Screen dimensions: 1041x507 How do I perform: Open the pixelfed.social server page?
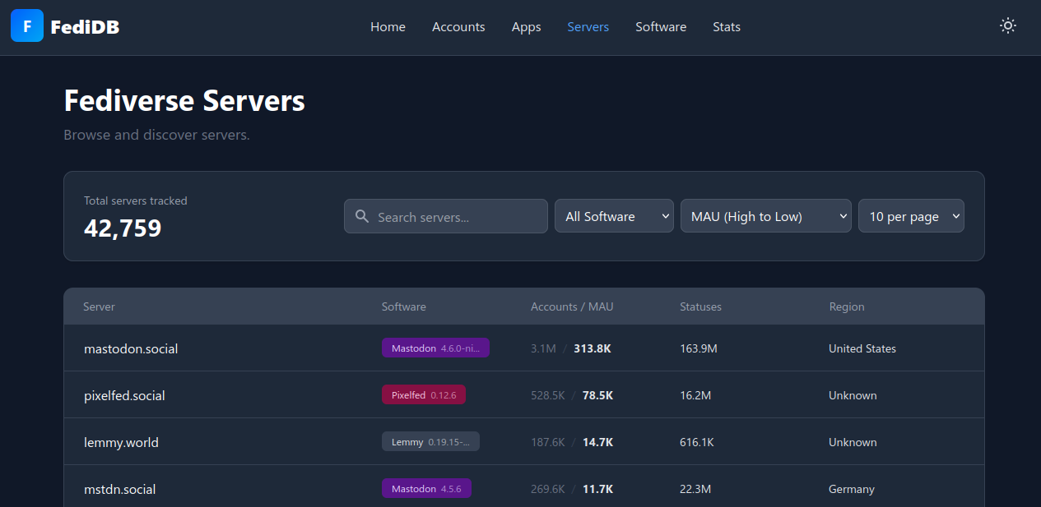pyautogui.click(x=124, y=394)
